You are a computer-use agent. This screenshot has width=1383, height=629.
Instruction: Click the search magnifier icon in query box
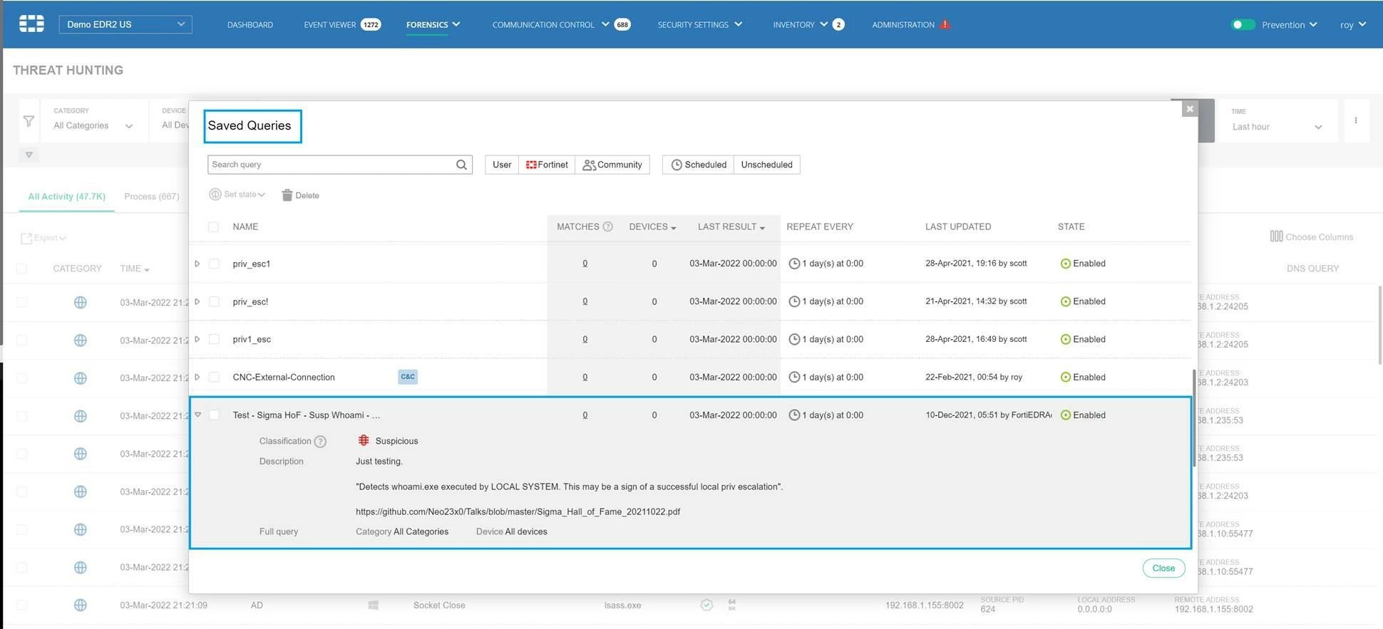tap(461, 165)
